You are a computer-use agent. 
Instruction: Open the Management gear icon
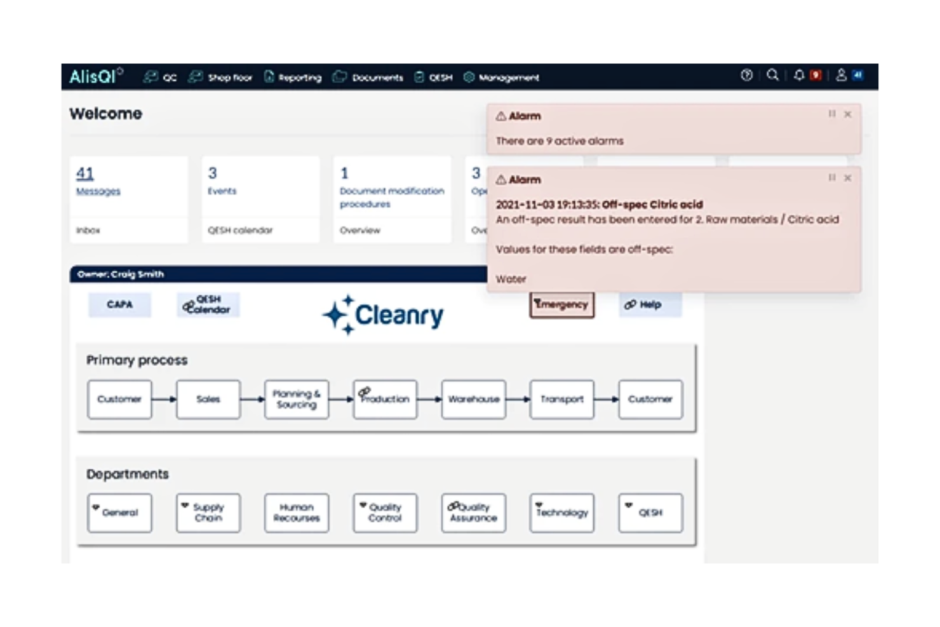pos(469,77)
